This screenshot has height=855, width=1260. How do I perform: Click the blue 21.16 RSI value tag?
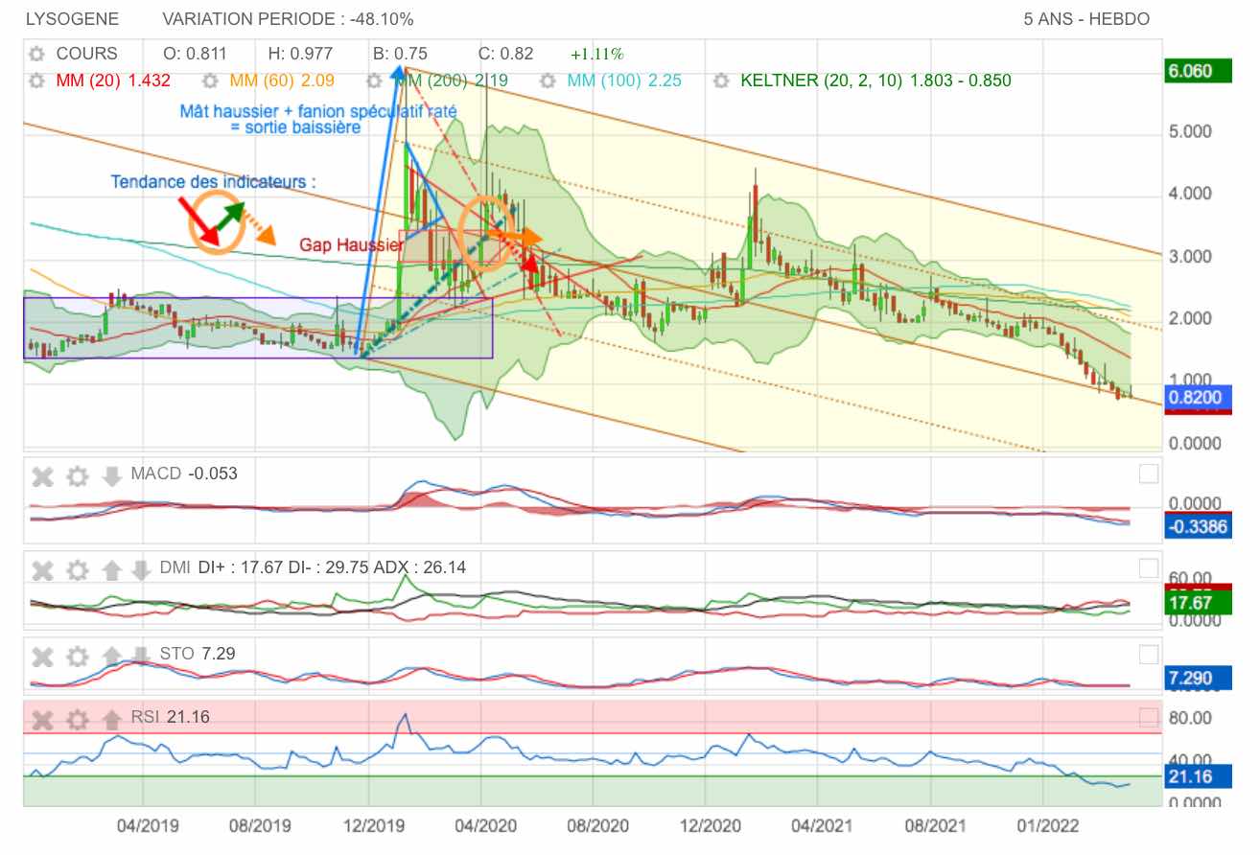pyautogui.click(x=1197, y=776)
